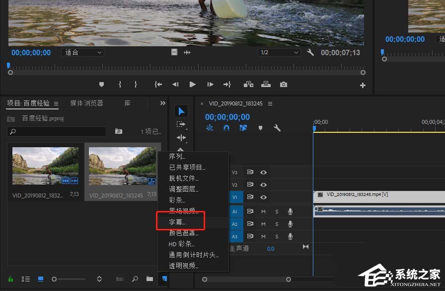Click the Export Frame camera icon

pos(283,85)
